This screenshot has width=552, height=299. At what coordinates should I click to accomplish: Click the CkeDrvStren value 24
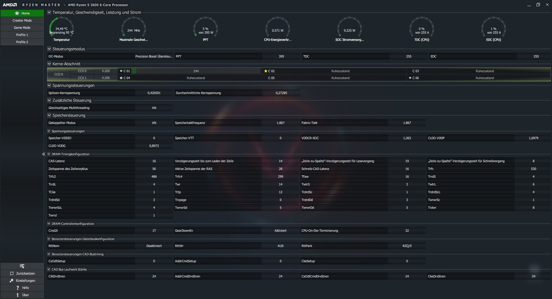click(x=534, y=276)
